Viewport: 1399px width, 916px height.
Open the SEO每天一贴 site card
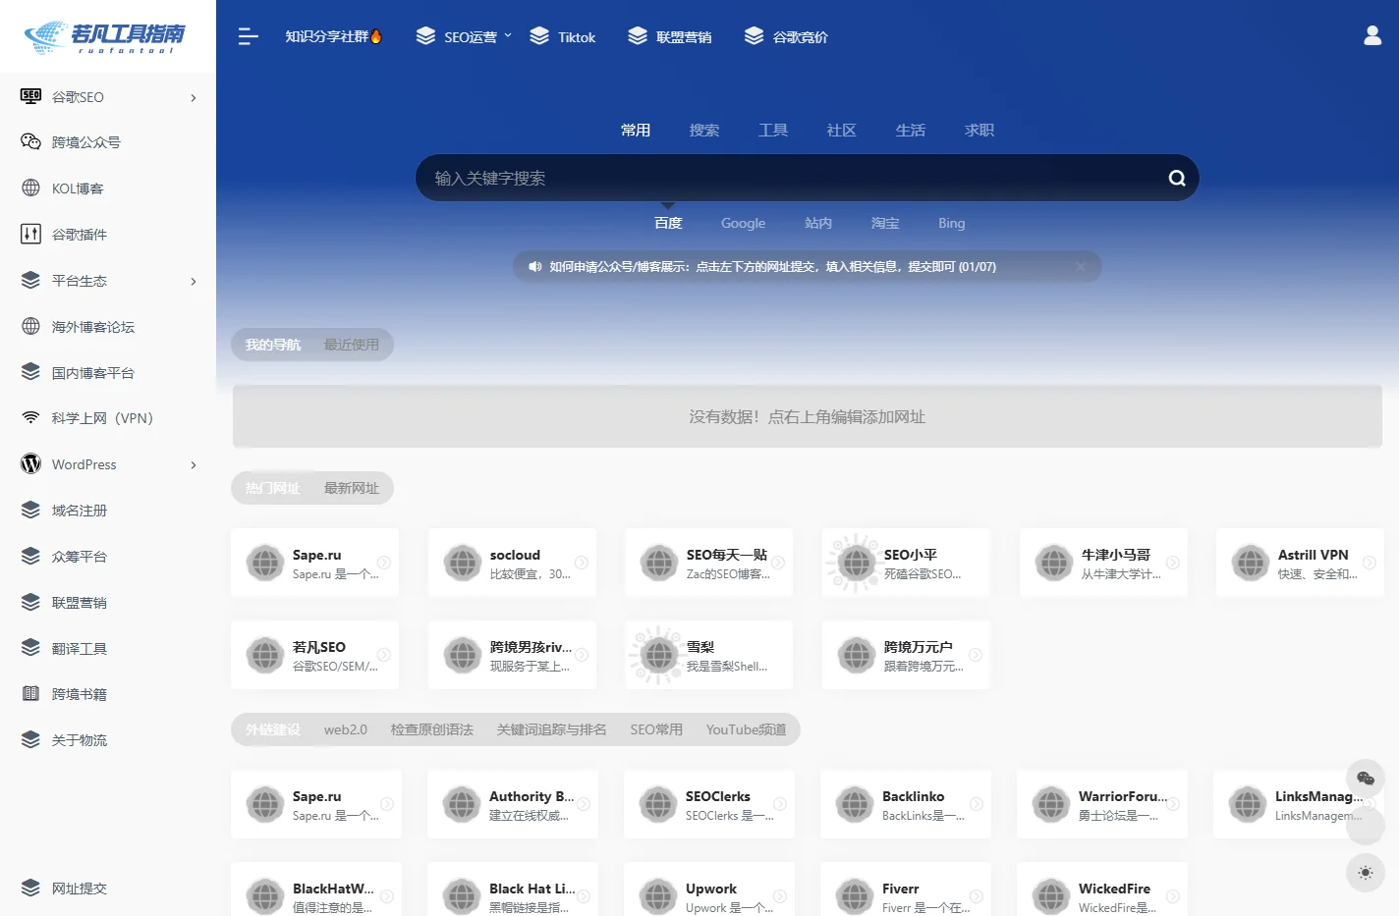coord(709,563)
